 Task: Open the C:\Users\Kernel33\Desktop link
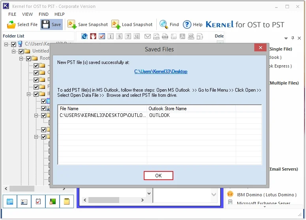[161, 71]
